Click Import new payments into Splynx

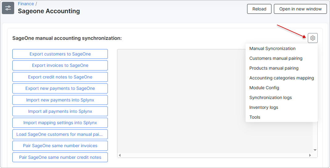pyautogui.click(x=60, y=100)
